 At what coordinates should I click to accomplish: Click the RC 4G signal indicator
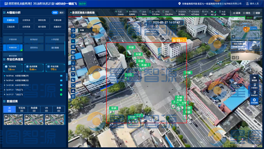click(213, 13)
